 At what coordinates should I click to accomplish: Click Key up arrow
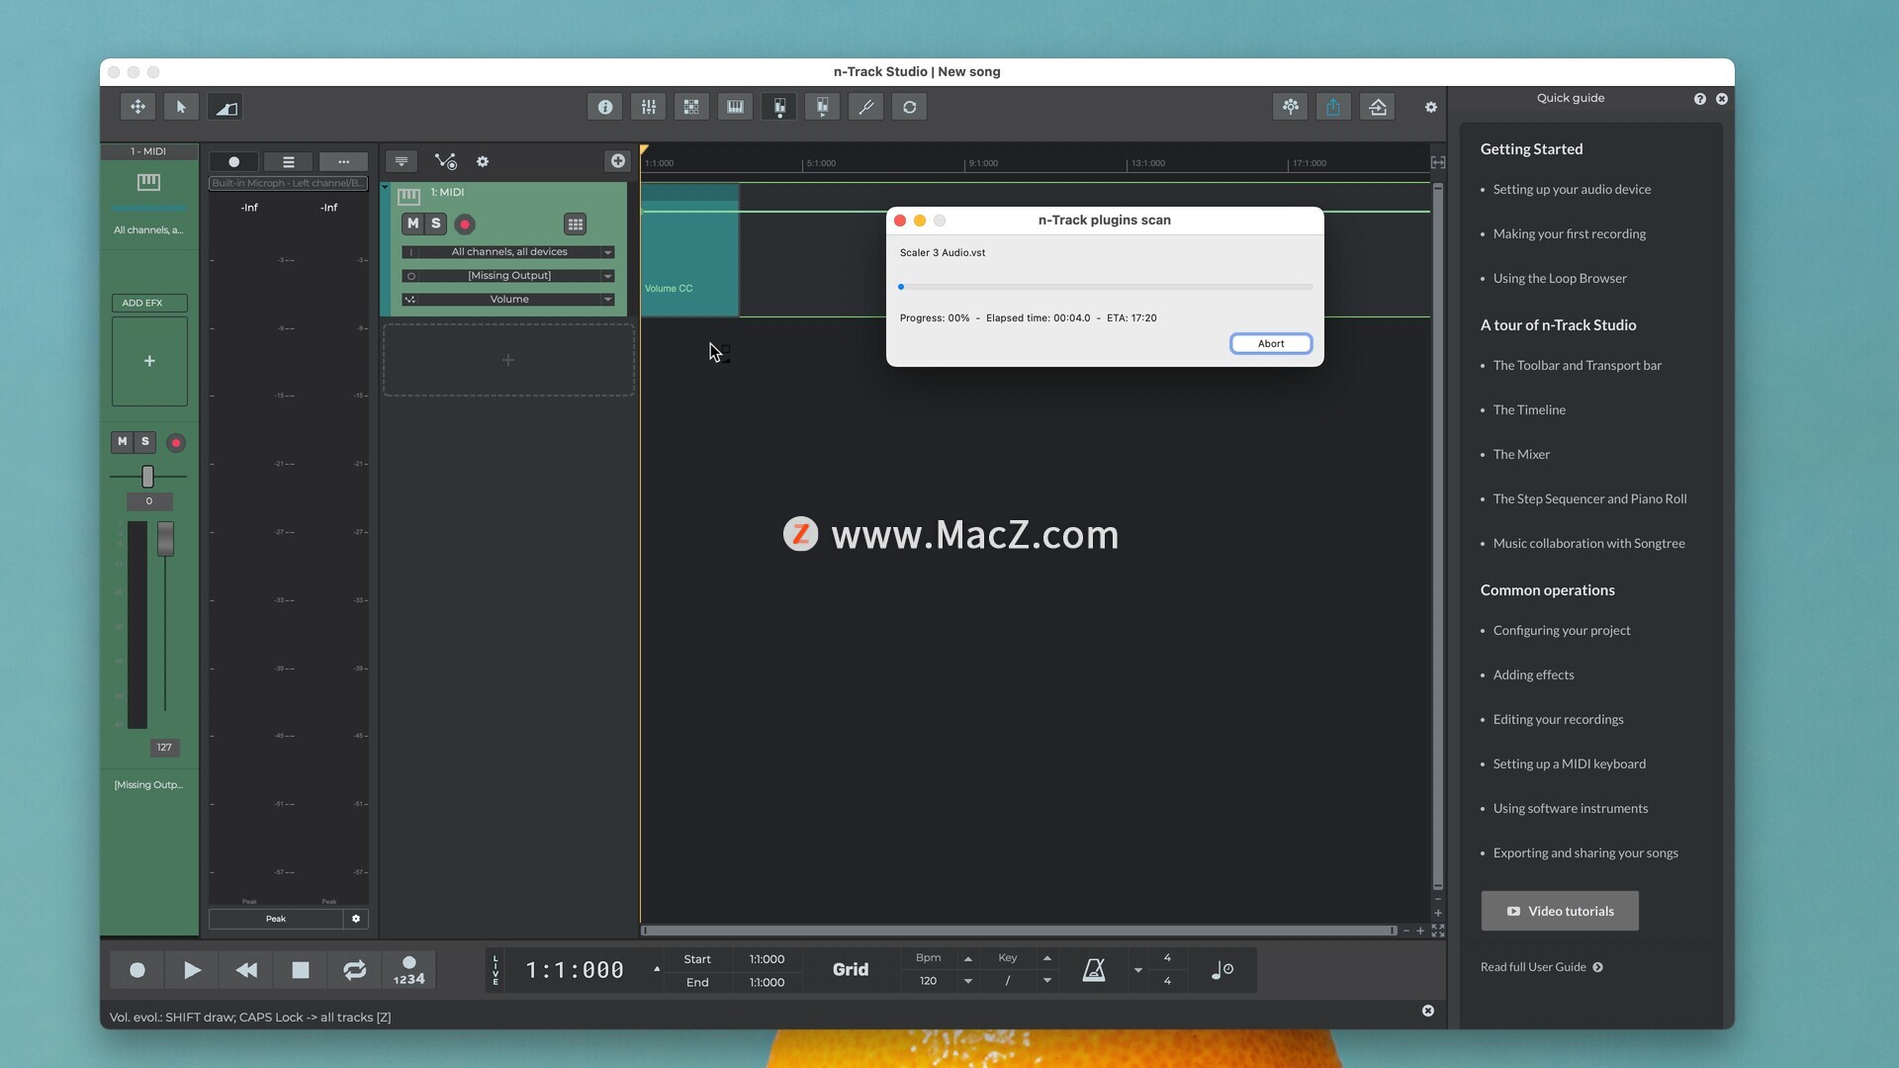pos(1047,958)
